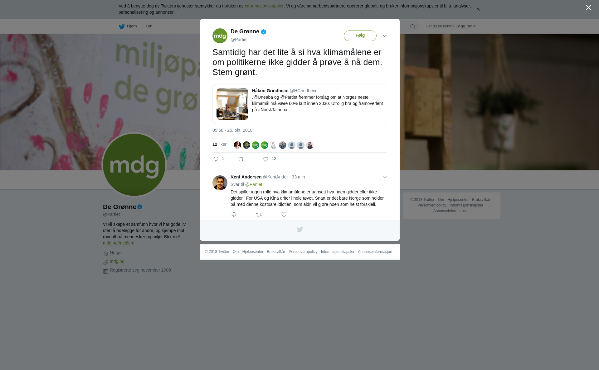Dismiss the cookie notice banner

coord(478,9)
